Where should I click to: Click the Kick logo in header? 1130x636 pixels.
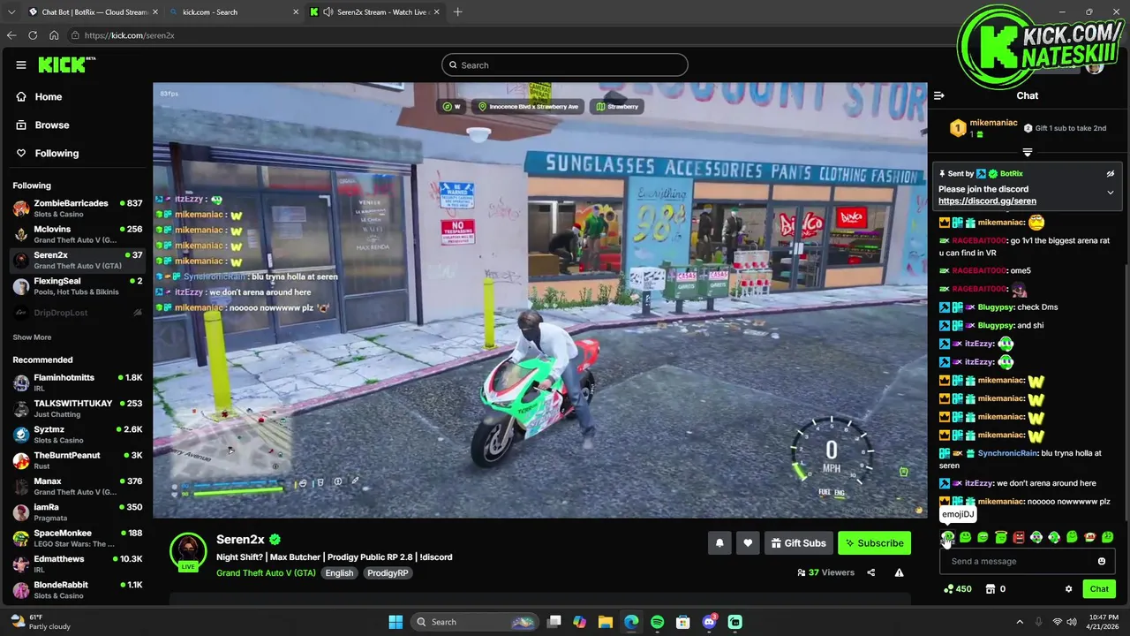click(x=65, y=64)
